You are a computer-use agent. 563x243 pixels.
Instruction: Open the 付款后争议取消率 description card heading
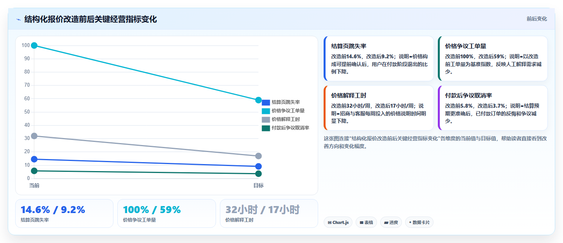coord(468,95)
